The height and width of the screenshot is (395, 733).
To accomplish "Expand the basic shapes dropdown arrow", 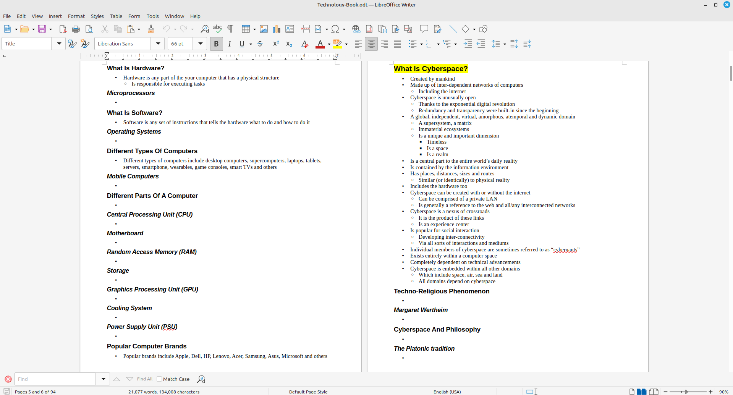I will click(474, 29).
